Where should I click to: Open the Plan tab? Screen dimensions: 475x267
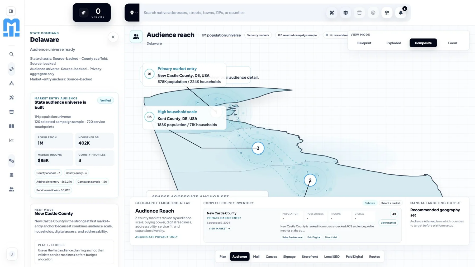pyautogui.click(x=223, y=256)
